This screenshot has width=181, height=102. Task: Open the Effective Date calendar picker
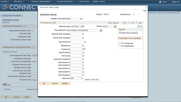pyautogui.click(x=82, y=26)
